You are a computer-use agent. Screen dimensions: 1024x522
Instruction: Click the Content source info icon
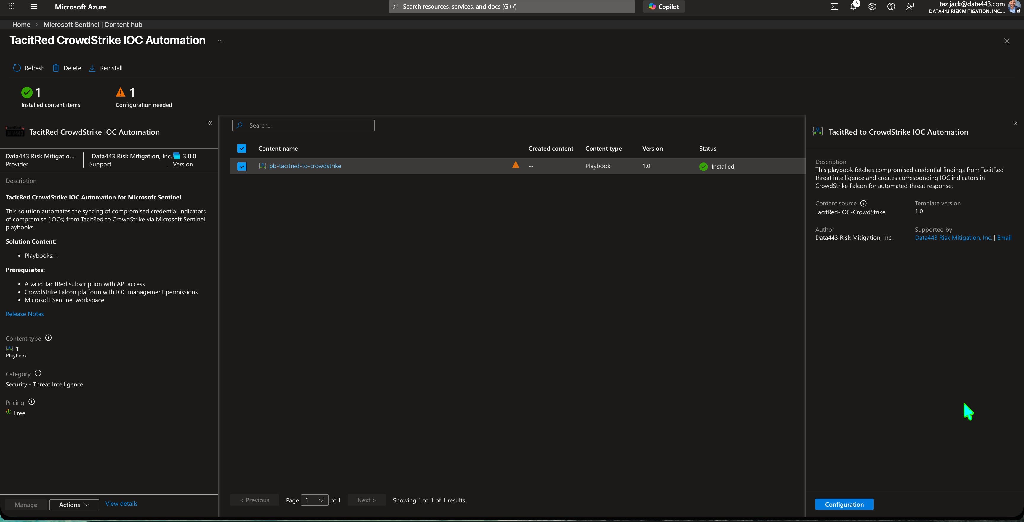click(x=863, y=203)
